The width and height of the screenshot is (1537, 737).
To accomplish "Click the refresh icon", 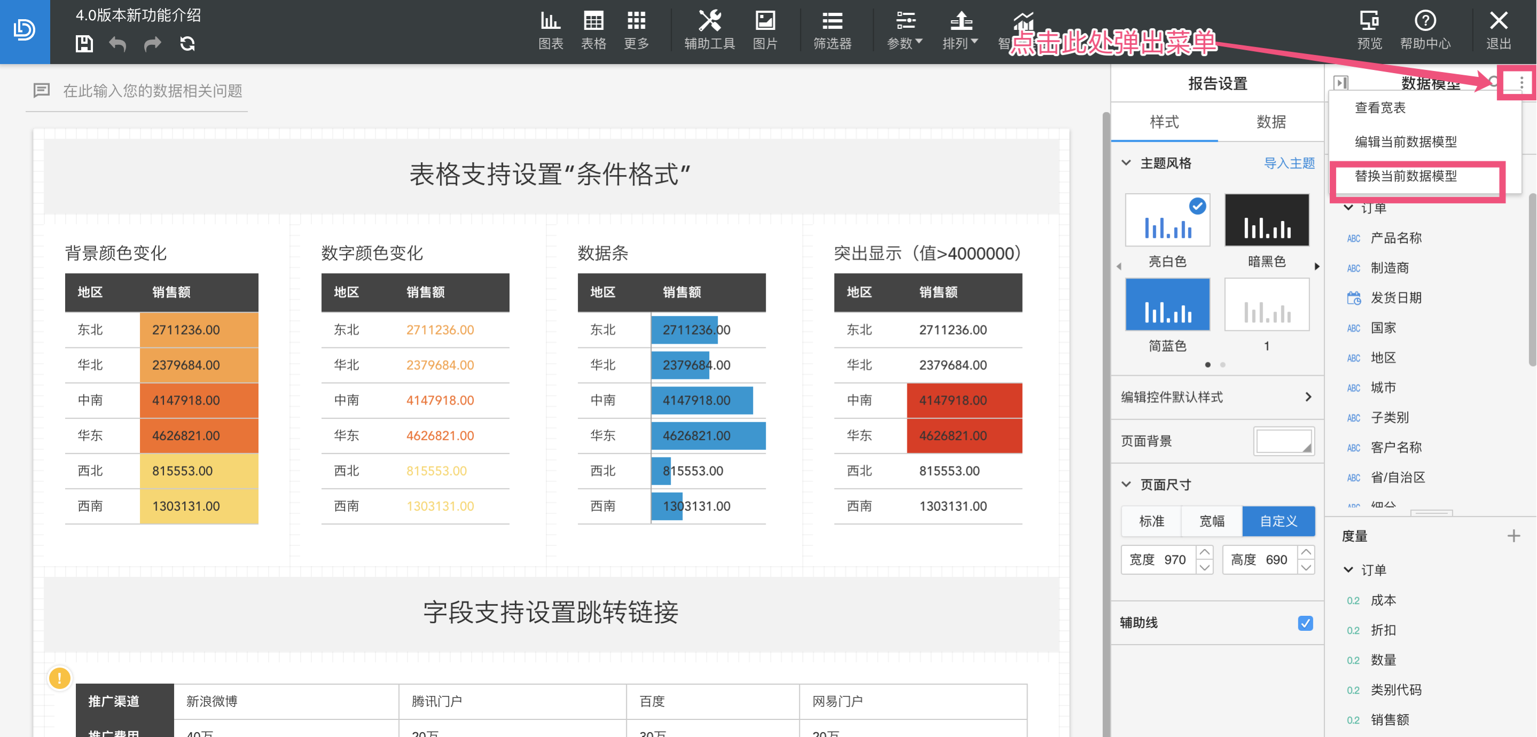I will click(x=187, y=44).
